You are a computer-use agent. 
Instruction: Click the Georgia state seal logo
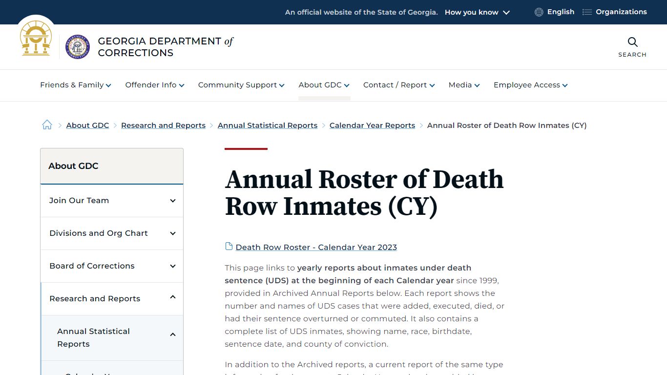point(36,39)
